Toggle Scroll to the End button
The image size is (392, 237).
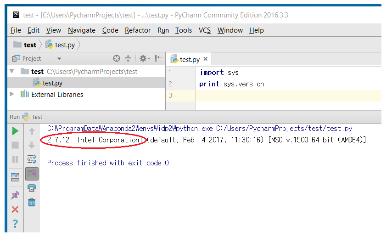[x=32, y=174]
